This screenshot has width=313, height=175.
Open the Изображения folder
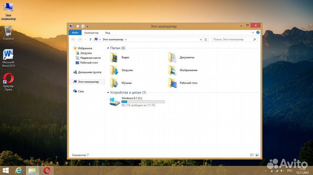[173, 70]
